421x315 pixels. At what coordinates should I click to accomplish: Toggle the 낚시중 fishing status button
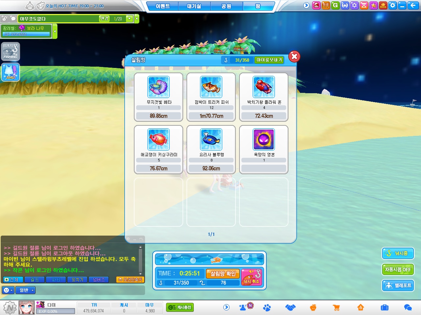398,253
